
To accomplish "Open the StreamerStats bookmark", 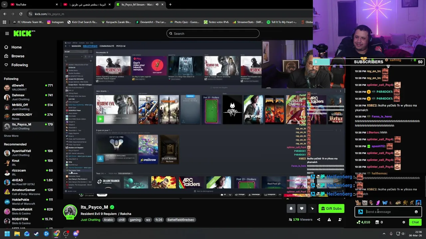I will 248,22.
